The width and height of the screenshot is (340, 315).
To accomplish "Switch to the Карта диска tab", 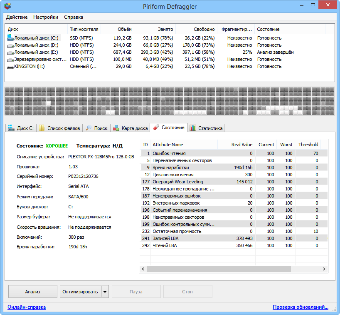I will [131, 128].
